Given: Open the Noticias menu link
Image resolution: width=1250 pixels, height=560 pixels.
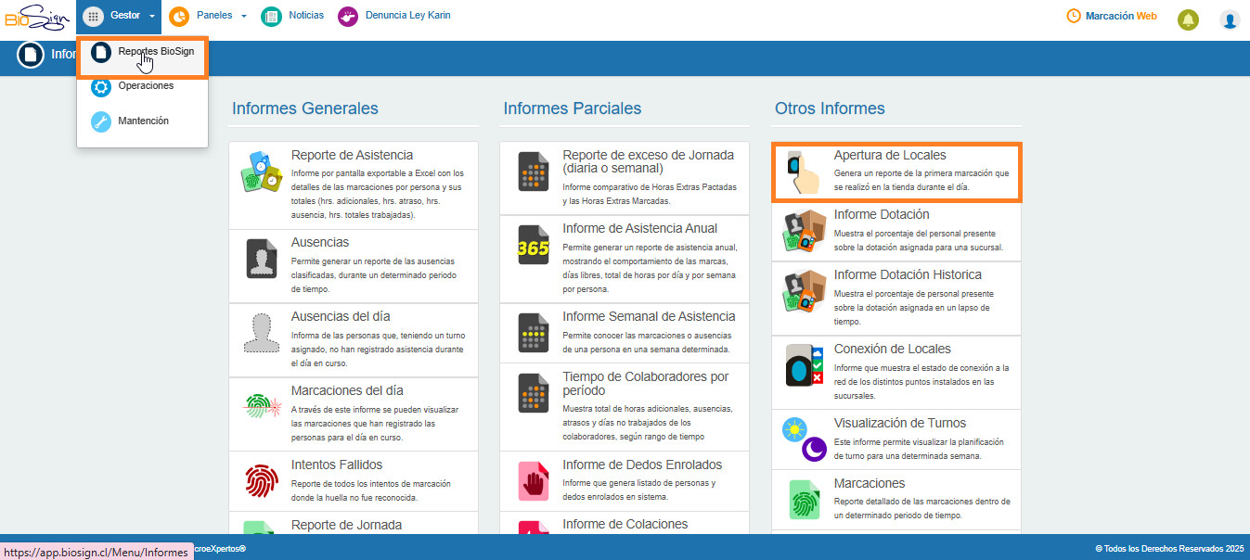Looking at the screenshot, I should (x=306, y=16).
